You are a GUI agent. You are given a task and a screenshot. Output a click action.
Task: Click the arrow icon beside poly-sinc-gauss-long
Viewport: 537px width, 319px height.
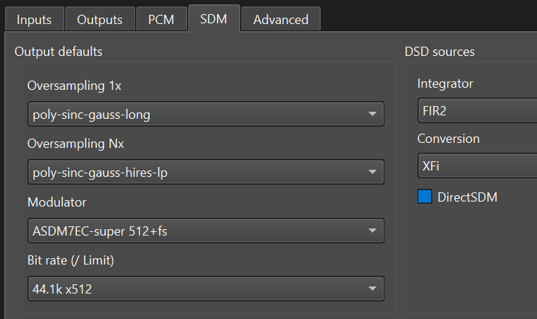tap(372, 114)
